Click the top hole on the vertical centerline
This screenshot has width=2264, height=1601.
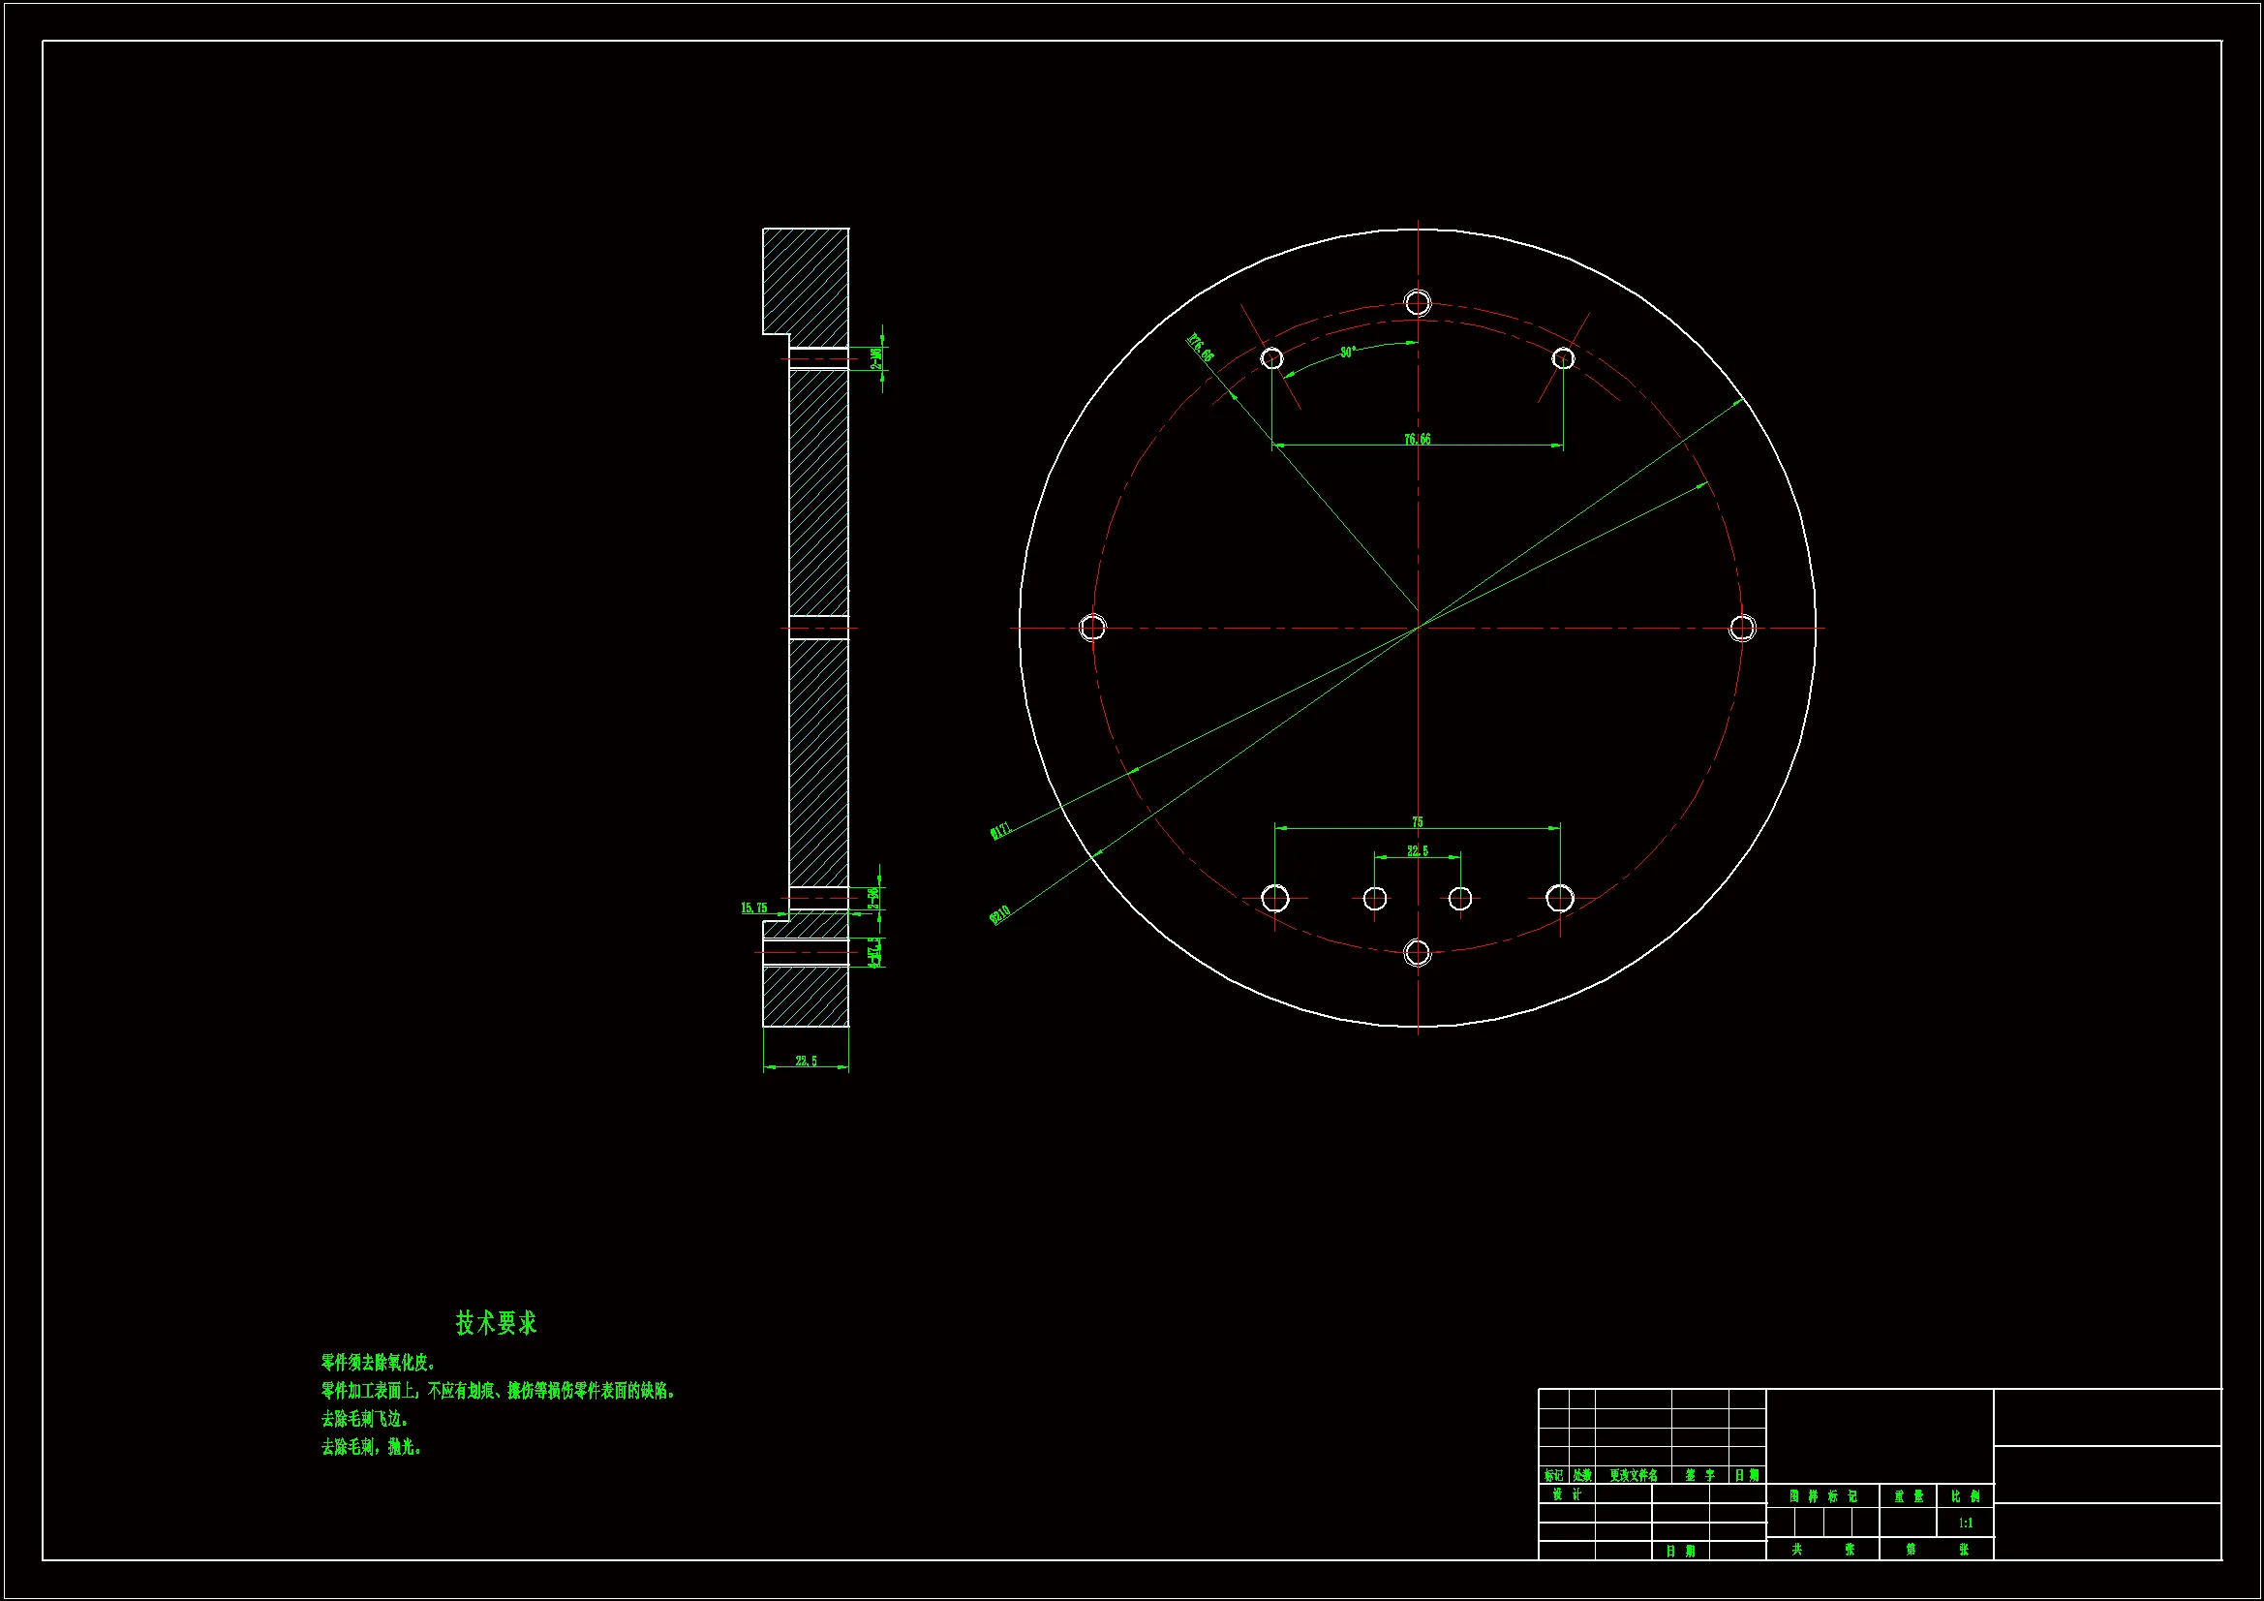[x=1418, y=302]
